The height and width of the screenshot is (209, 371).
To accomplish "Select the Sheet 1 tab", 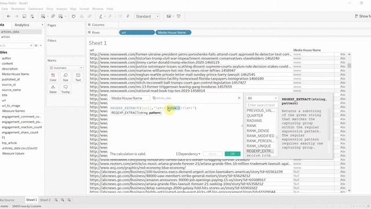I will click(31, 200).
